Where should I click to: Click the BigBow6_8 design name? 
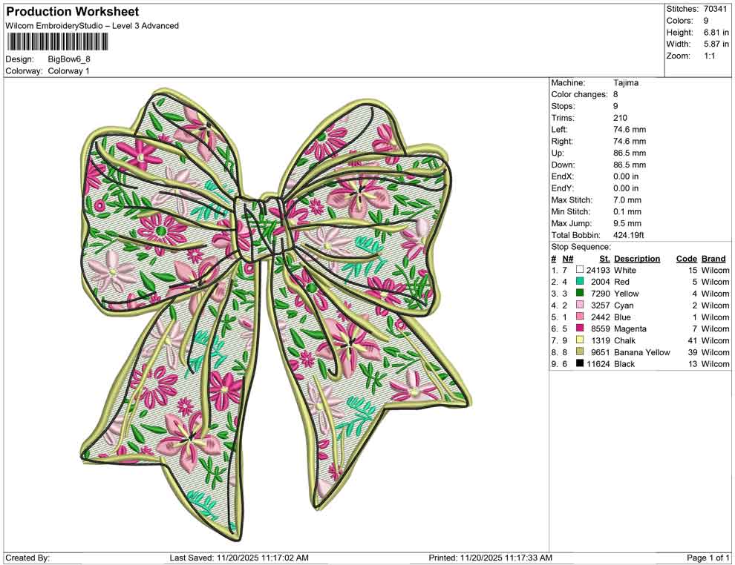click(68, 59)
